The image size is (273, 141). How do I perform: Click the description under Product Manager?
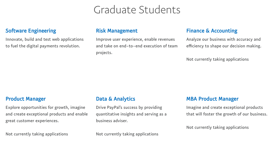coord(47,114)
